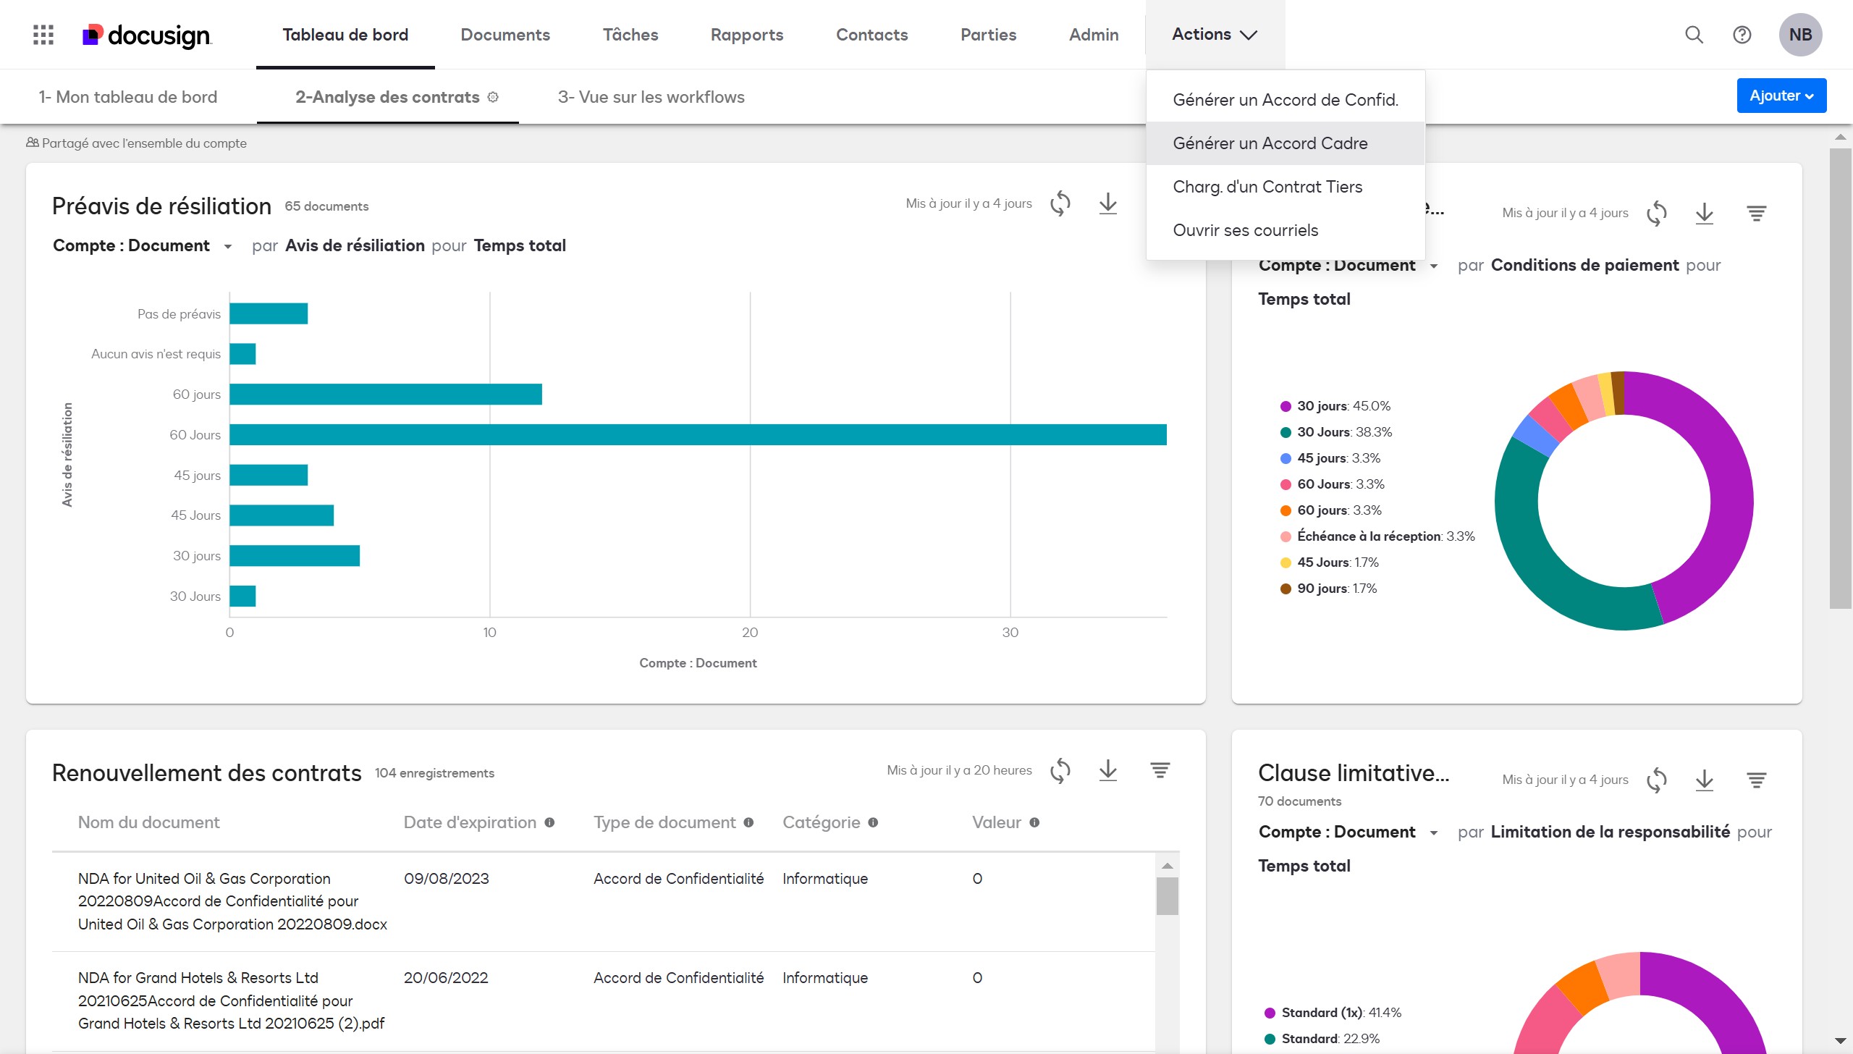Click the Échéance à la réception legend swatch
The image size is (1853, 1054).
tap(1286, 536)
